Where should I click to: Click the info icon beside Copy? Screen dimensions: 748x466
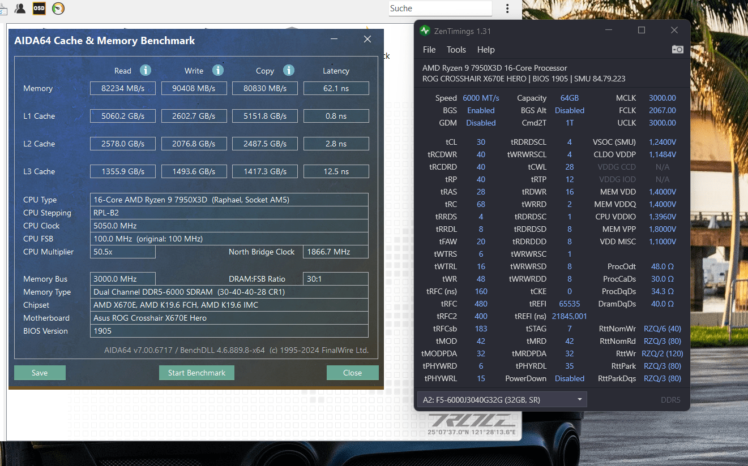tap(289, 70)
